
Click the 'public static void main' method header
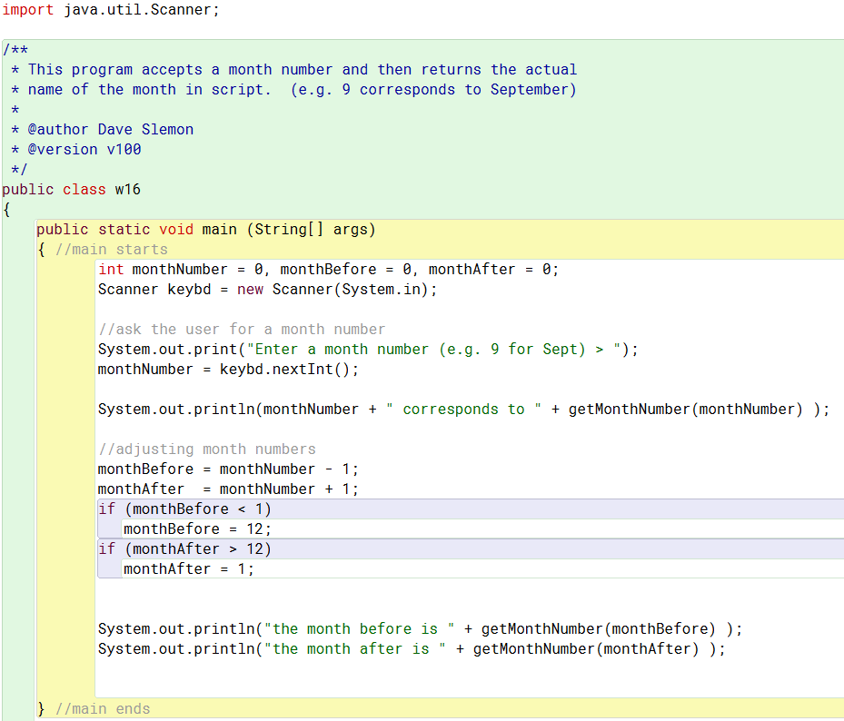205,230
